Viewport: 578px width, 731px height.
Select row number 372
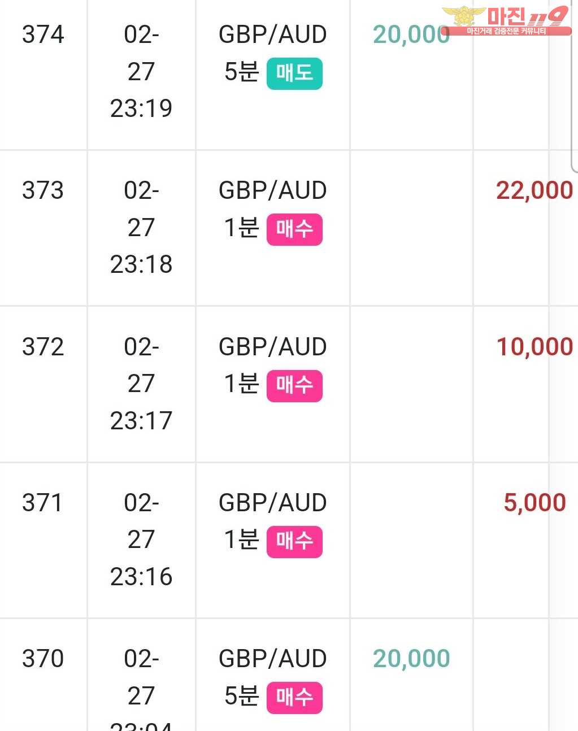[x=43, y=347]
